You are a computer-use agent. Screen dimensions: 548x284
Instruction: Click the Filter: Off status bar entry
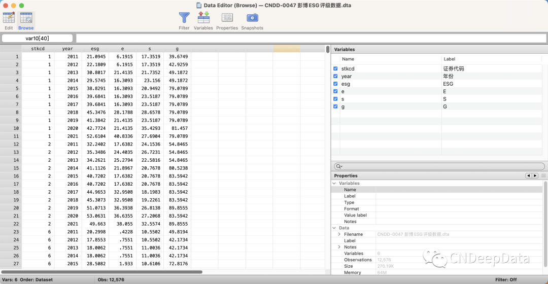[506, 280]
